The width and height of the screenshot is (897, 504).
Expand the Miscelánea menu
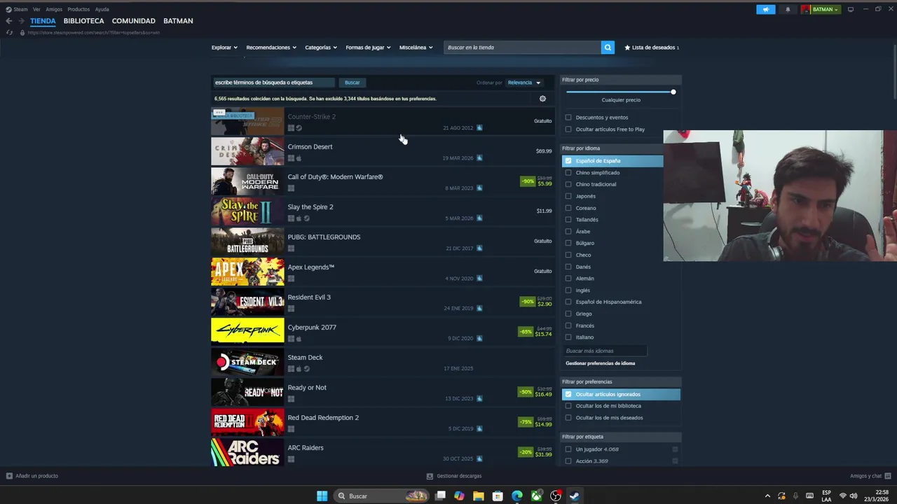point(416,48)
